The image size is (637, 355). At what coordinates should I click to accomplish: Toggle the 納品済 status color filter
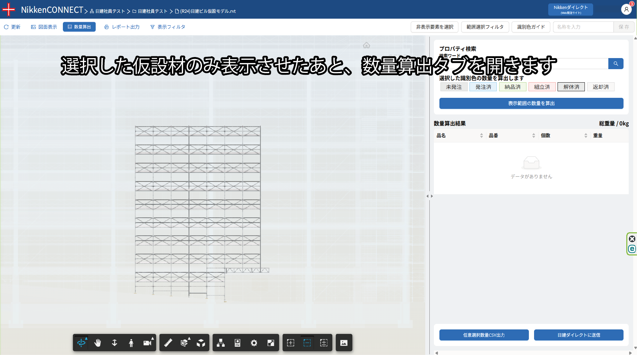512,87
